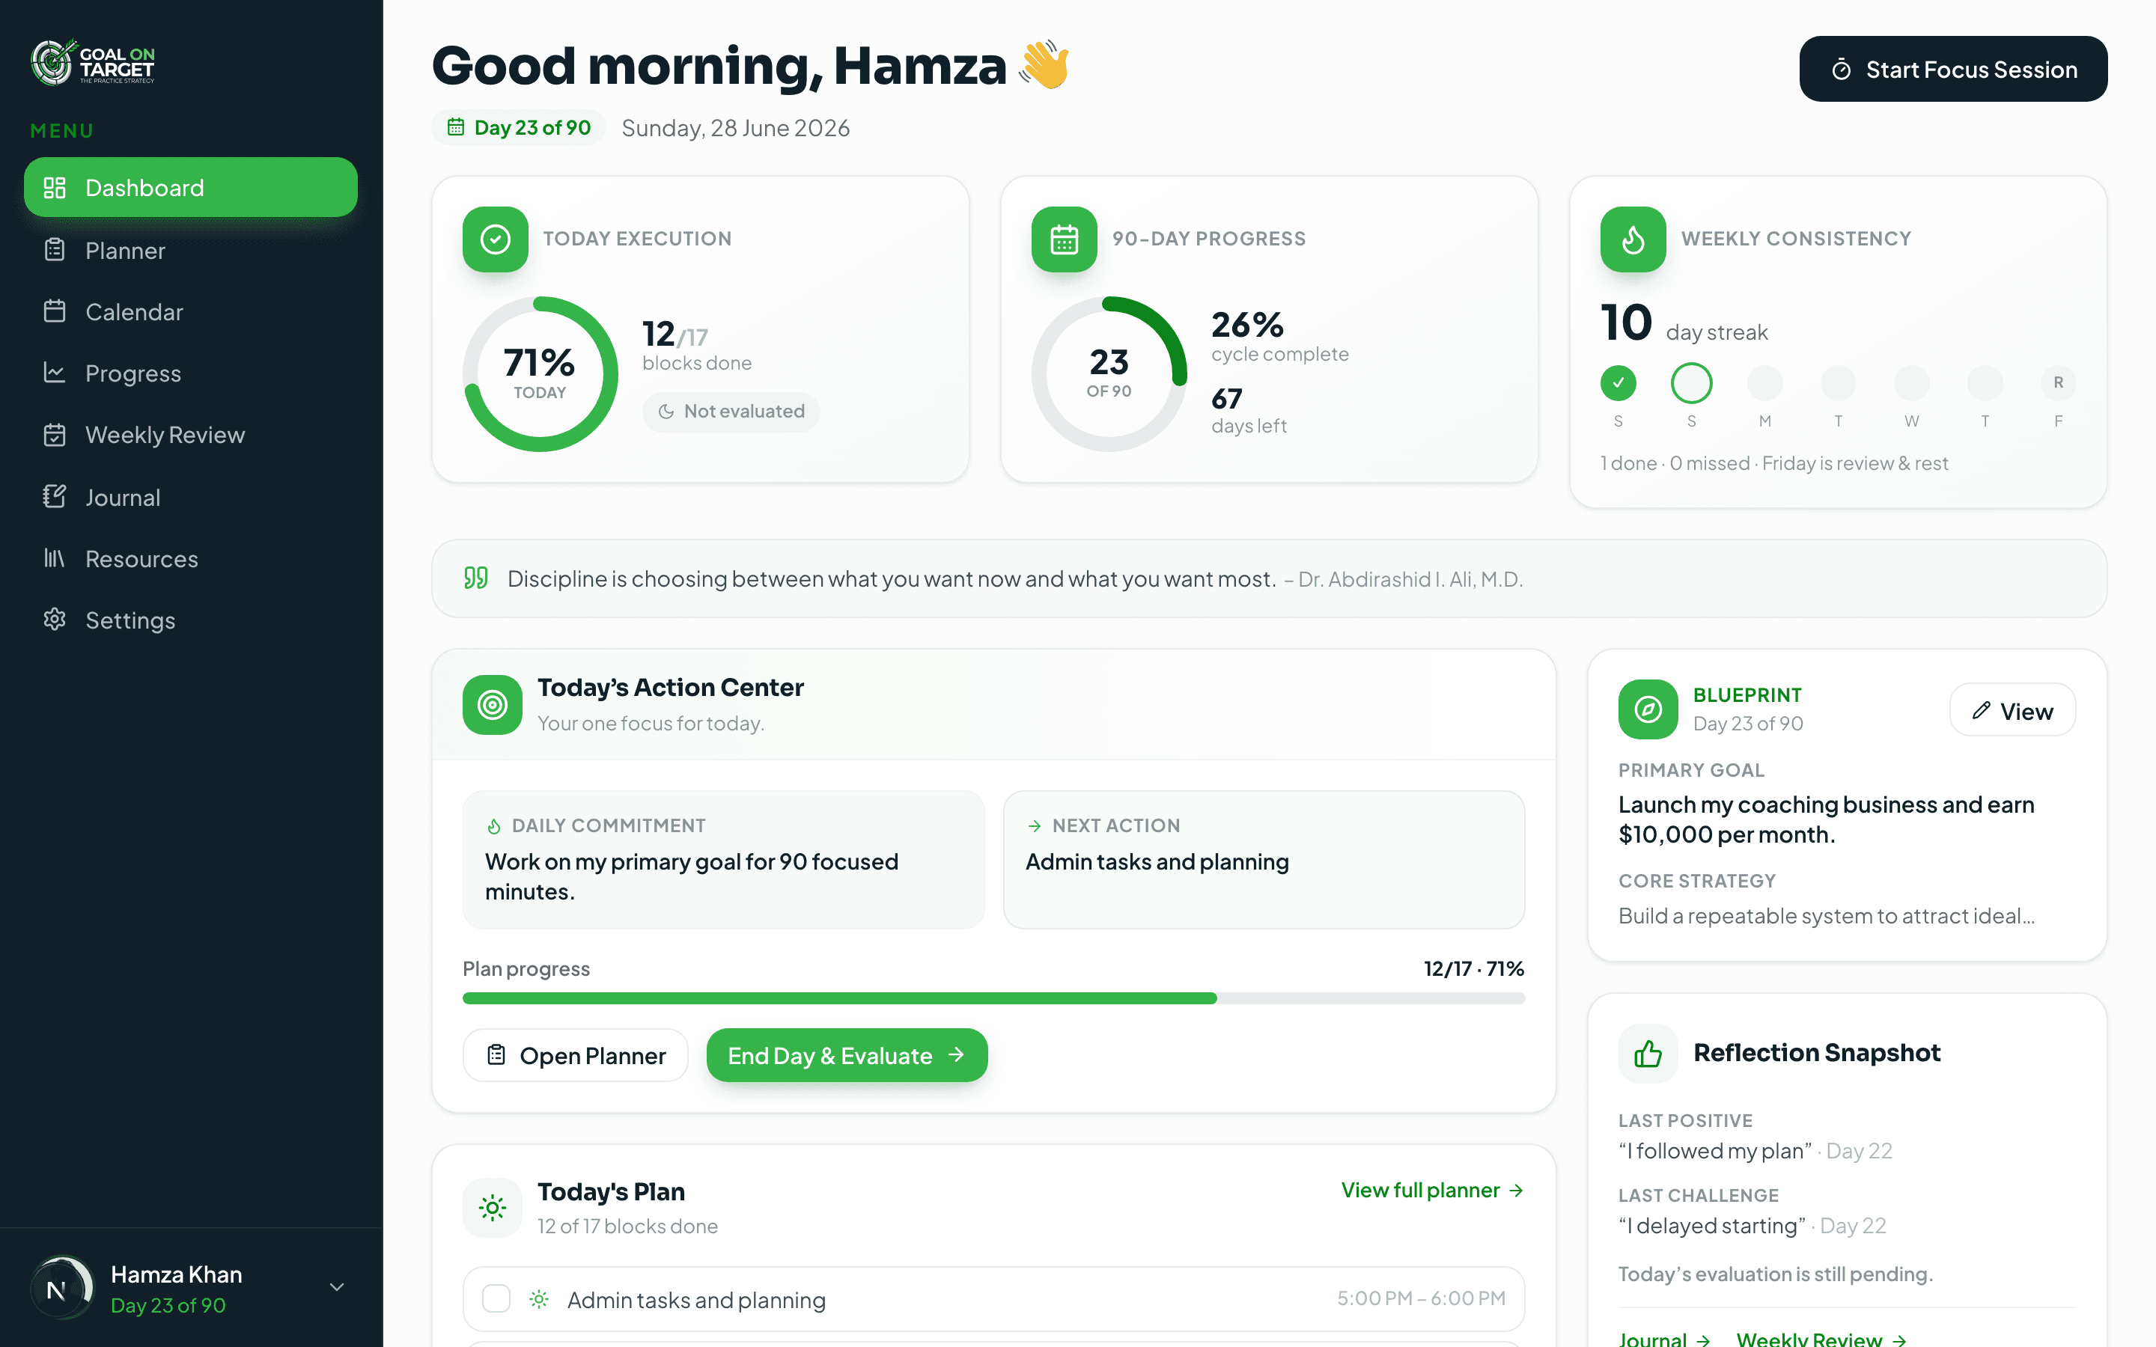Image resolution: width=2156 pixels, height=1347 pixels.
Task: Click the Progress chart icon
Action: (55, 373)
